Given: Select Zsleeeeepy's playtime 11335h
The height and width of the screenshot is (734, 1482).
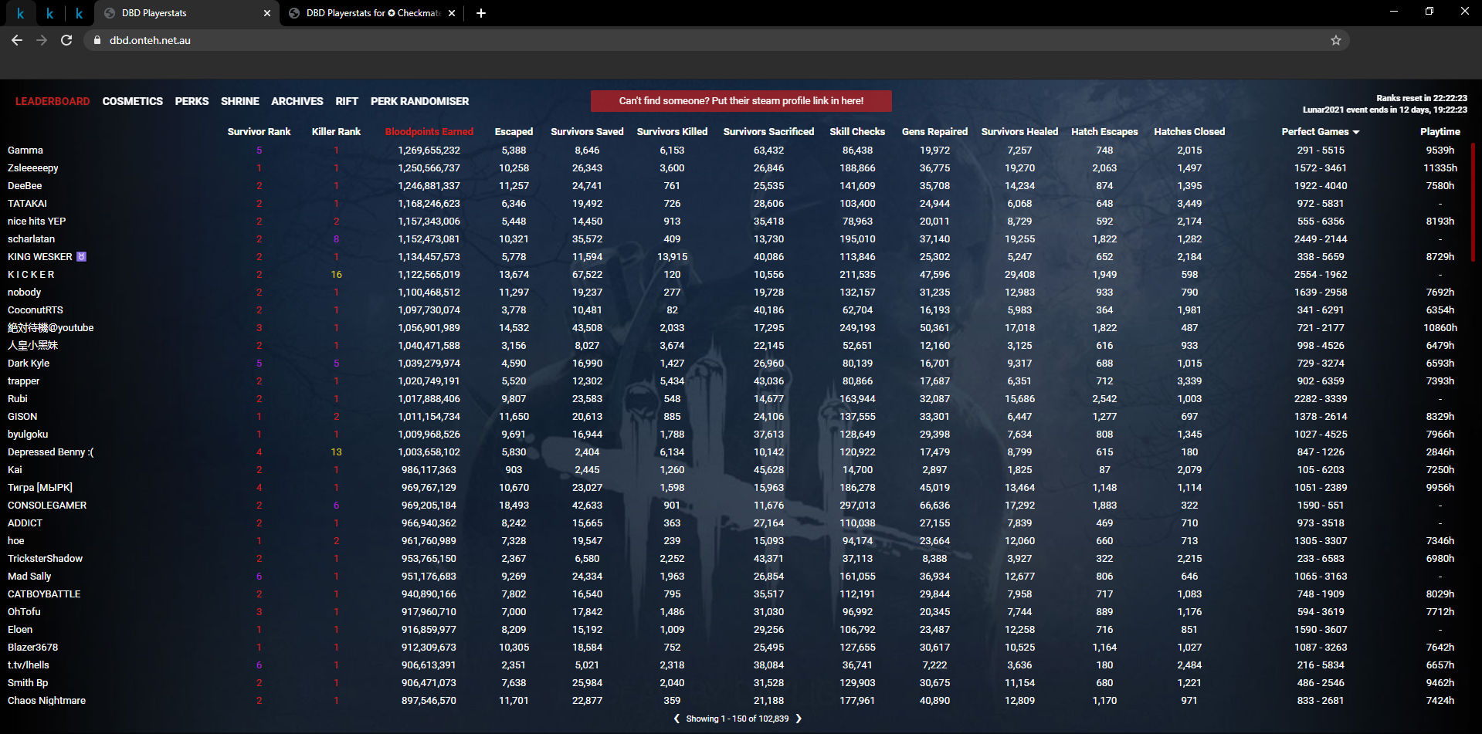Looking at the screenshot, I should pos(1440,168).
